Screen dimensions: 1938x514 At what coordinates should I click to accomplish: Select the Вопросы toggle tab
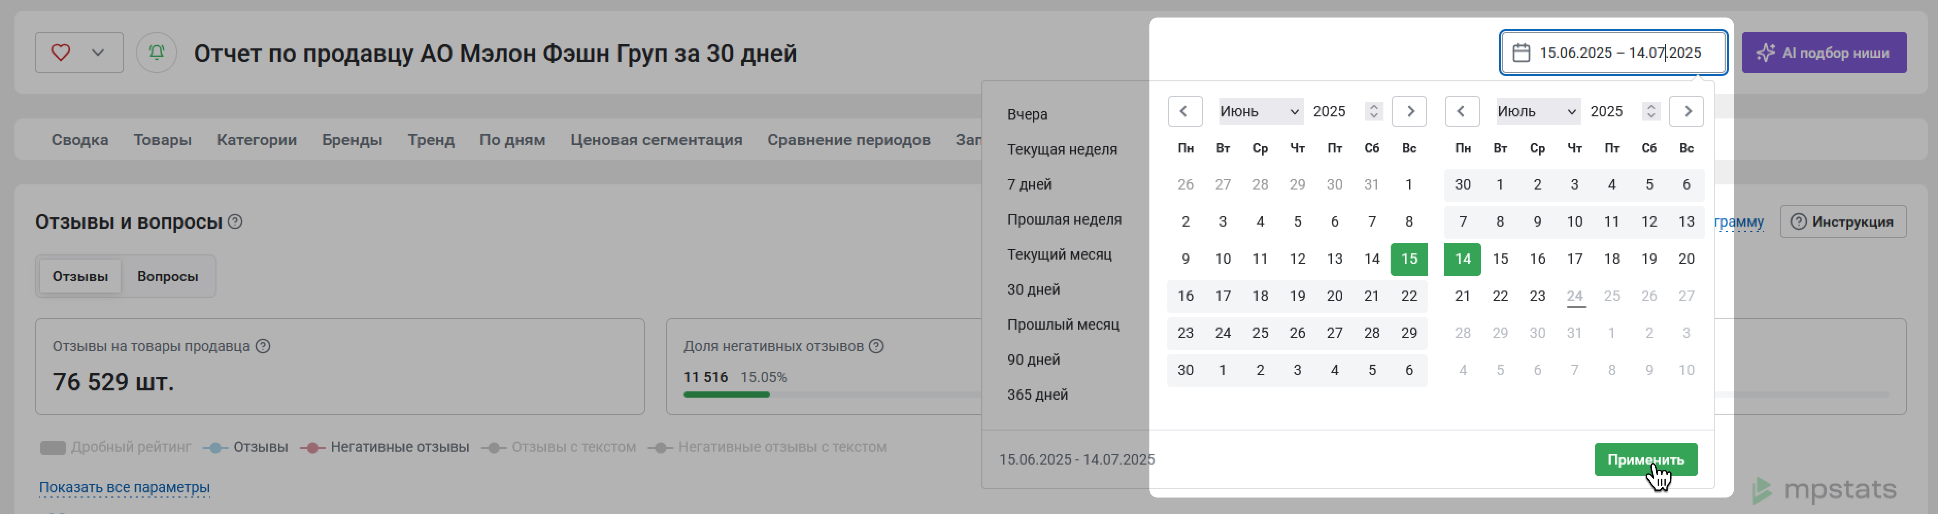pyautogui.click(x=168, y=276)
